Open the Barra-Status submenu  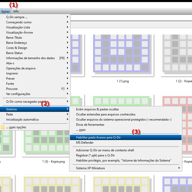click(35, 53)
